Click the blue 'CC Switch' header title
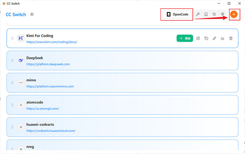245x154 pixels. 16,14
